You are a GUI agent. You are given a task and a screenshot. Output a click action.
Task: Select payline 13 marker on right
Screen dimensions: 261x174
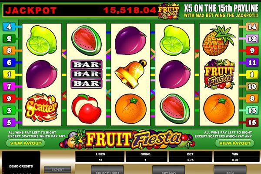click(x=252, y=110)
